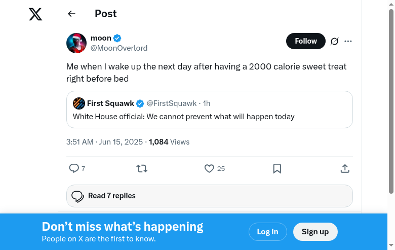
Task: Click the Log in button
Action: [267, 232]
